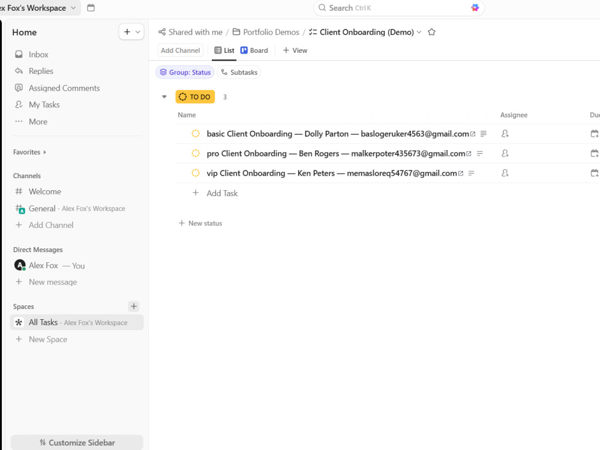
Task: Click the Search field
Action: coord(399,8)
